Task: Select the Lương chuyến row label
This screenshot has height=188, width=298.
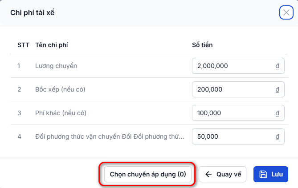Action: click(56, 66)
